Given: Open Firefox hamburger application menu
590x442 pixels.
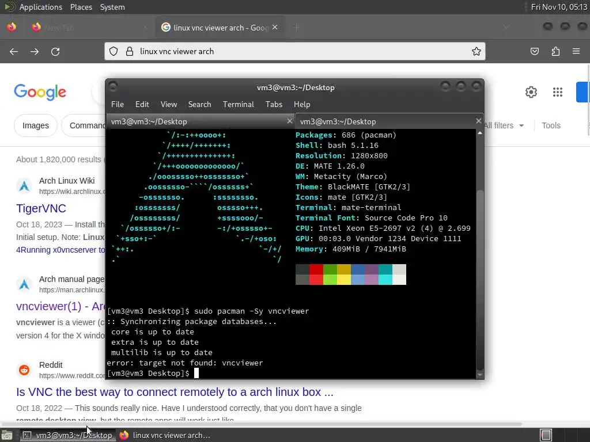Looking at the screenshot, I should pos(576,51).
